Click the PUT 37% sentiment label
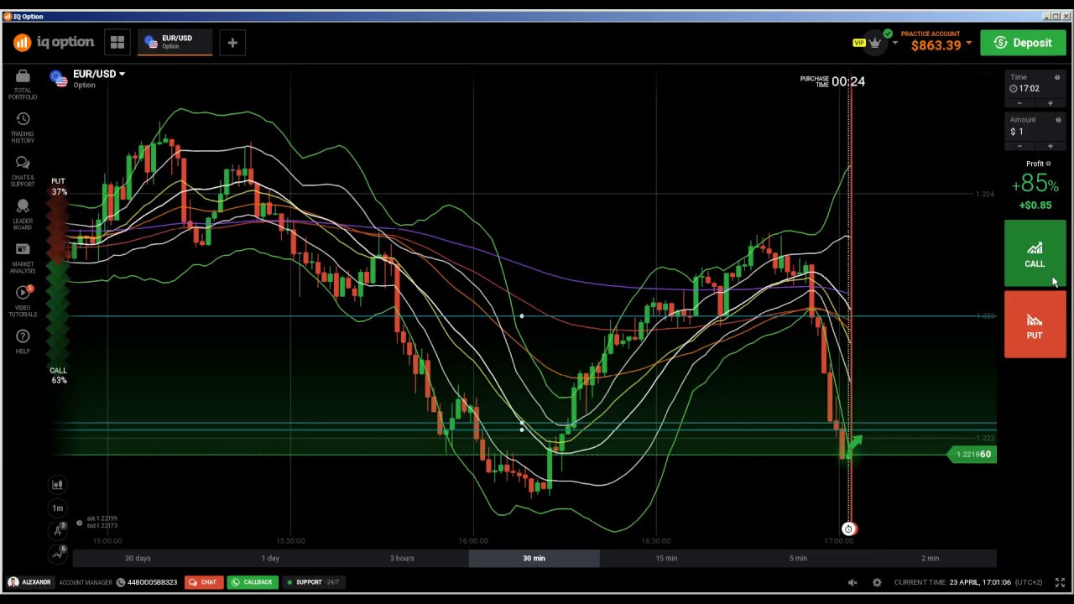1074x604 pixels. 58,186
